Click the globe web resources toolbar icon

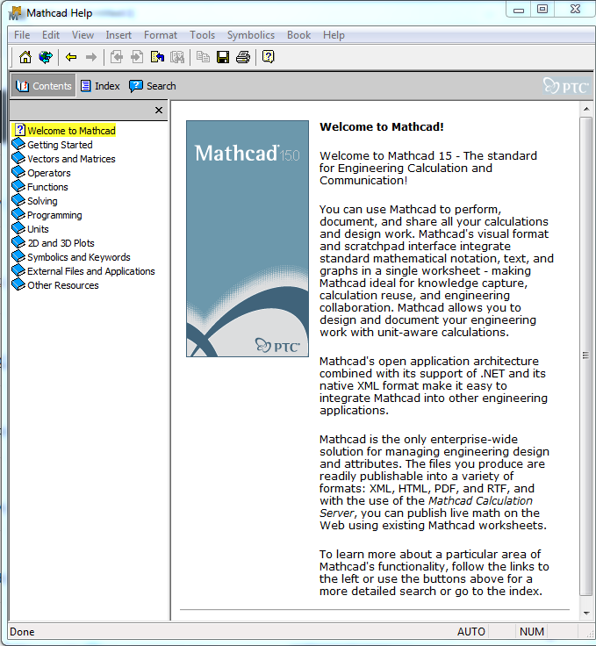point(46,57)
